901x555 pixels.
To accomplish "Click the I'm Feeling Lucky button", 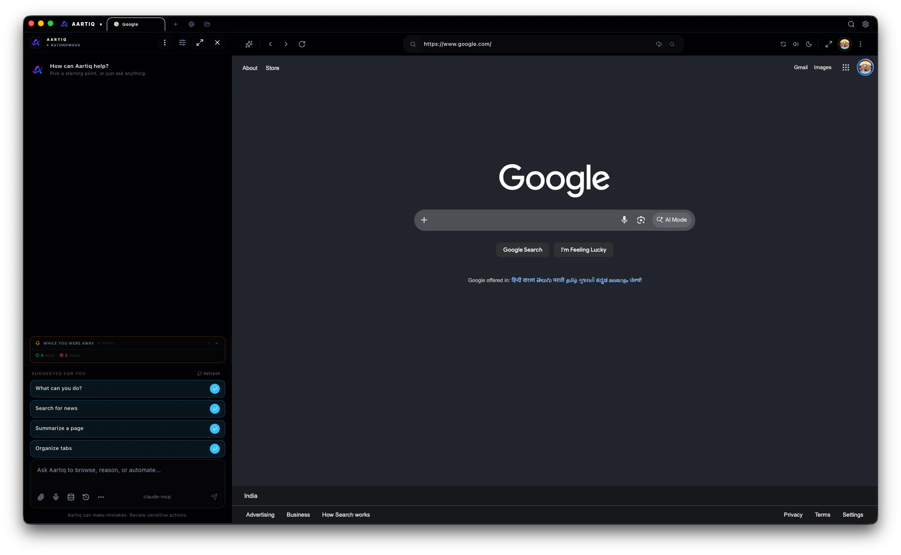I will 584,250.
